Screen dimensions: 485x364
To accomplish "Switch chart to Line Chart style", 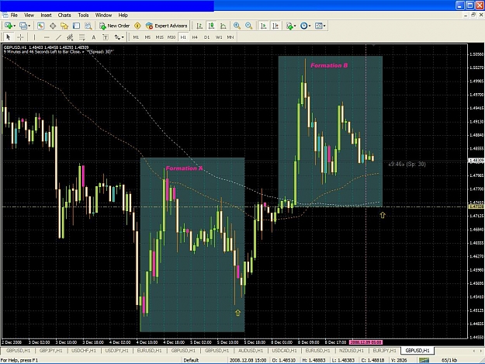I will pyautogui.click(x=223, y=26).
